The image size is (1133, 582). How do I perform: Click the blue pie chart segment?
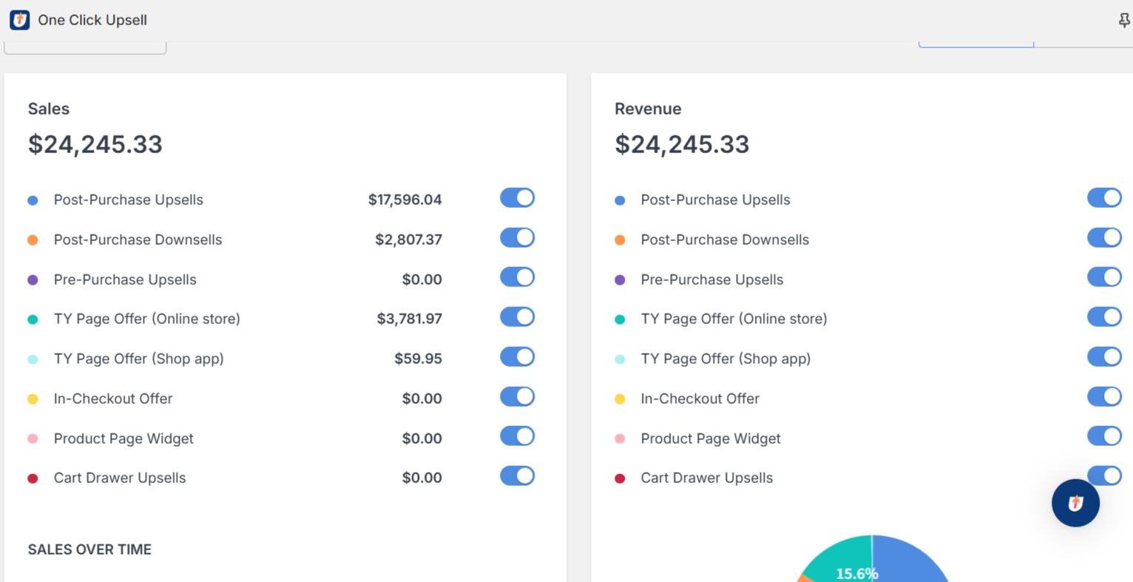pyautogui.click(x=910, y=562)
